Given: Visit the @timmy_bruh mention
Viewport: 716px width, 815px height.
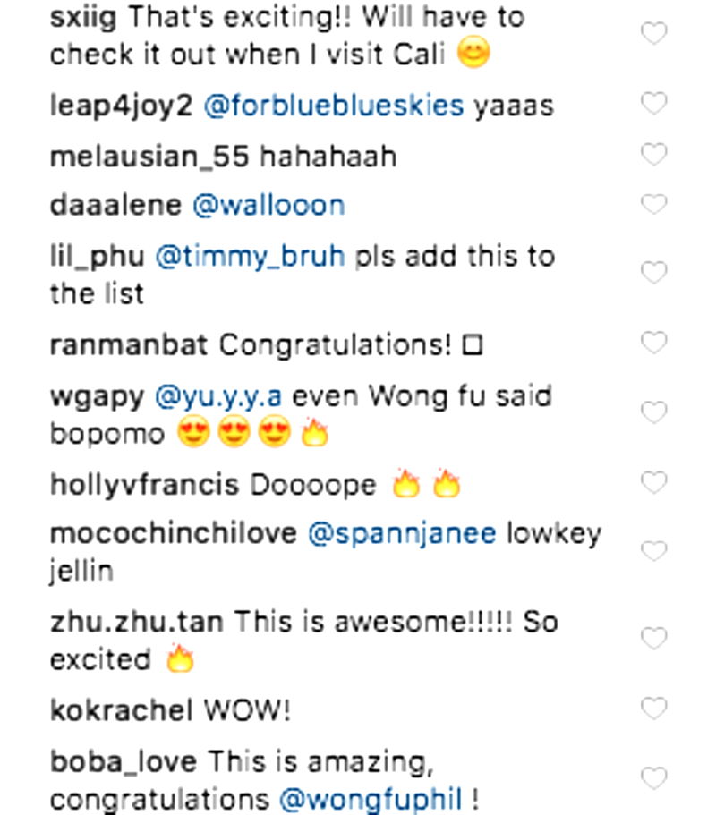Looking at the screenshot, I should coord(250,257).
